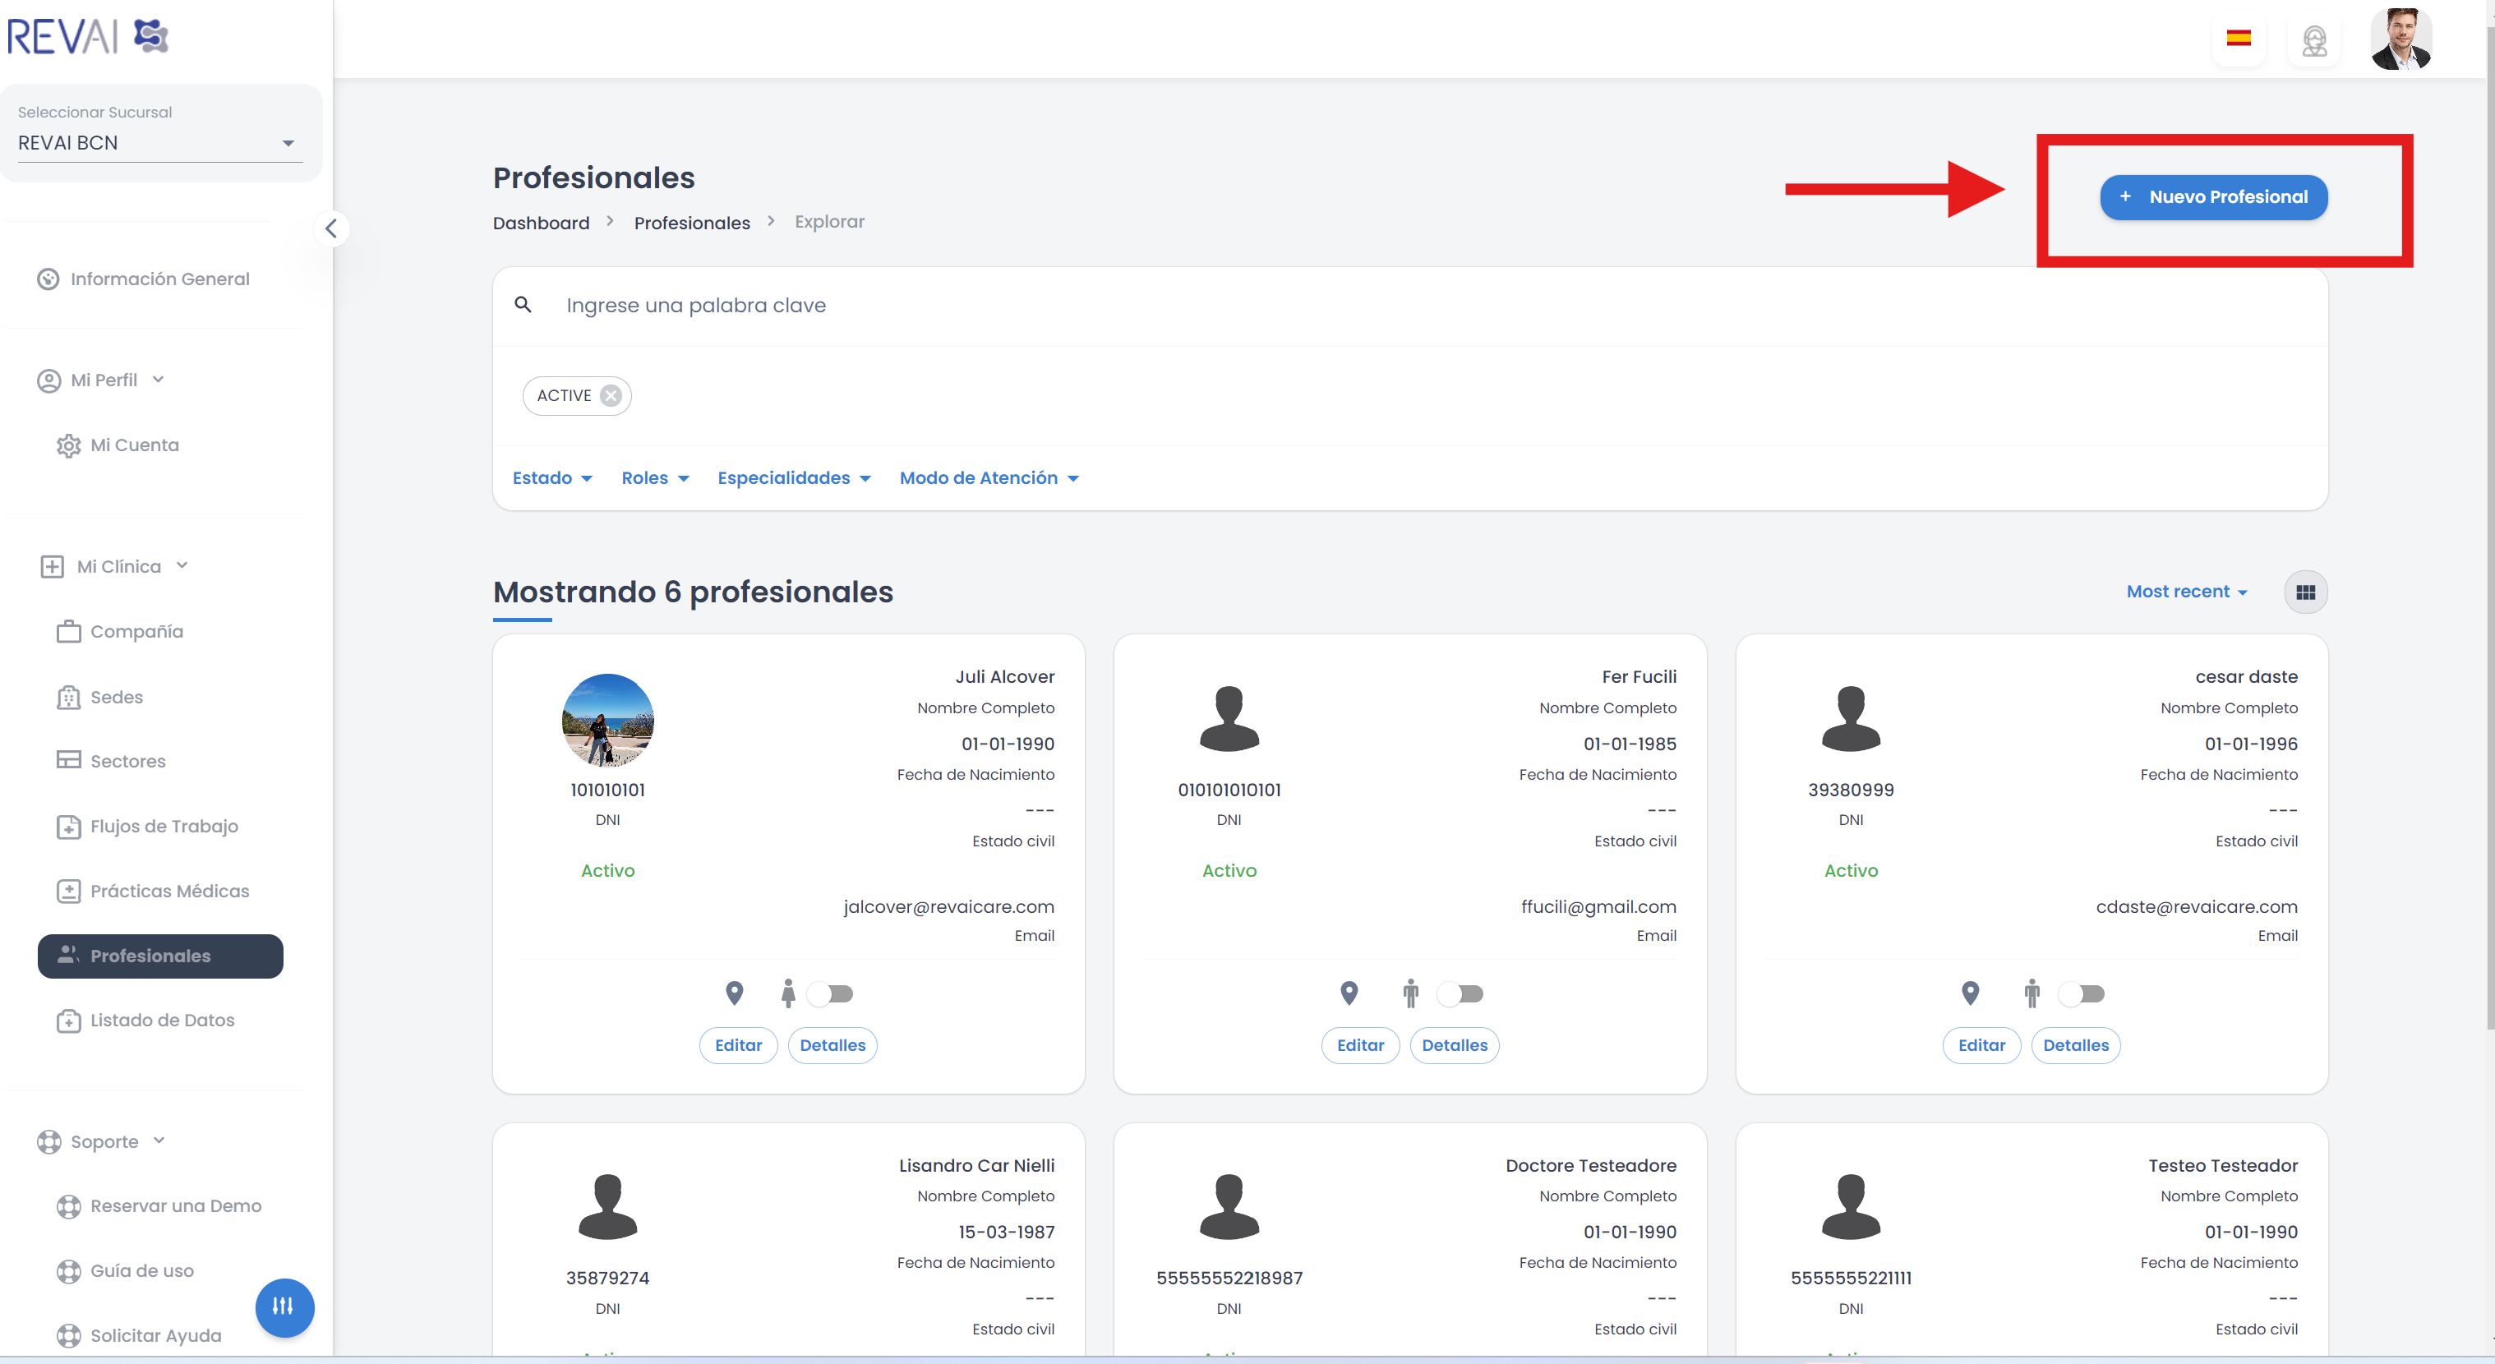The height and width of the screenshot is (1364, 2495).
Task: Go to Sedes in the sidebar
Action: tap(115, 697)
